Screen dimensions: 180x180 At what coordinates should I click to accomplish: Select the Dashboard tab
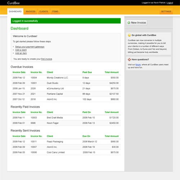point(15,12)
